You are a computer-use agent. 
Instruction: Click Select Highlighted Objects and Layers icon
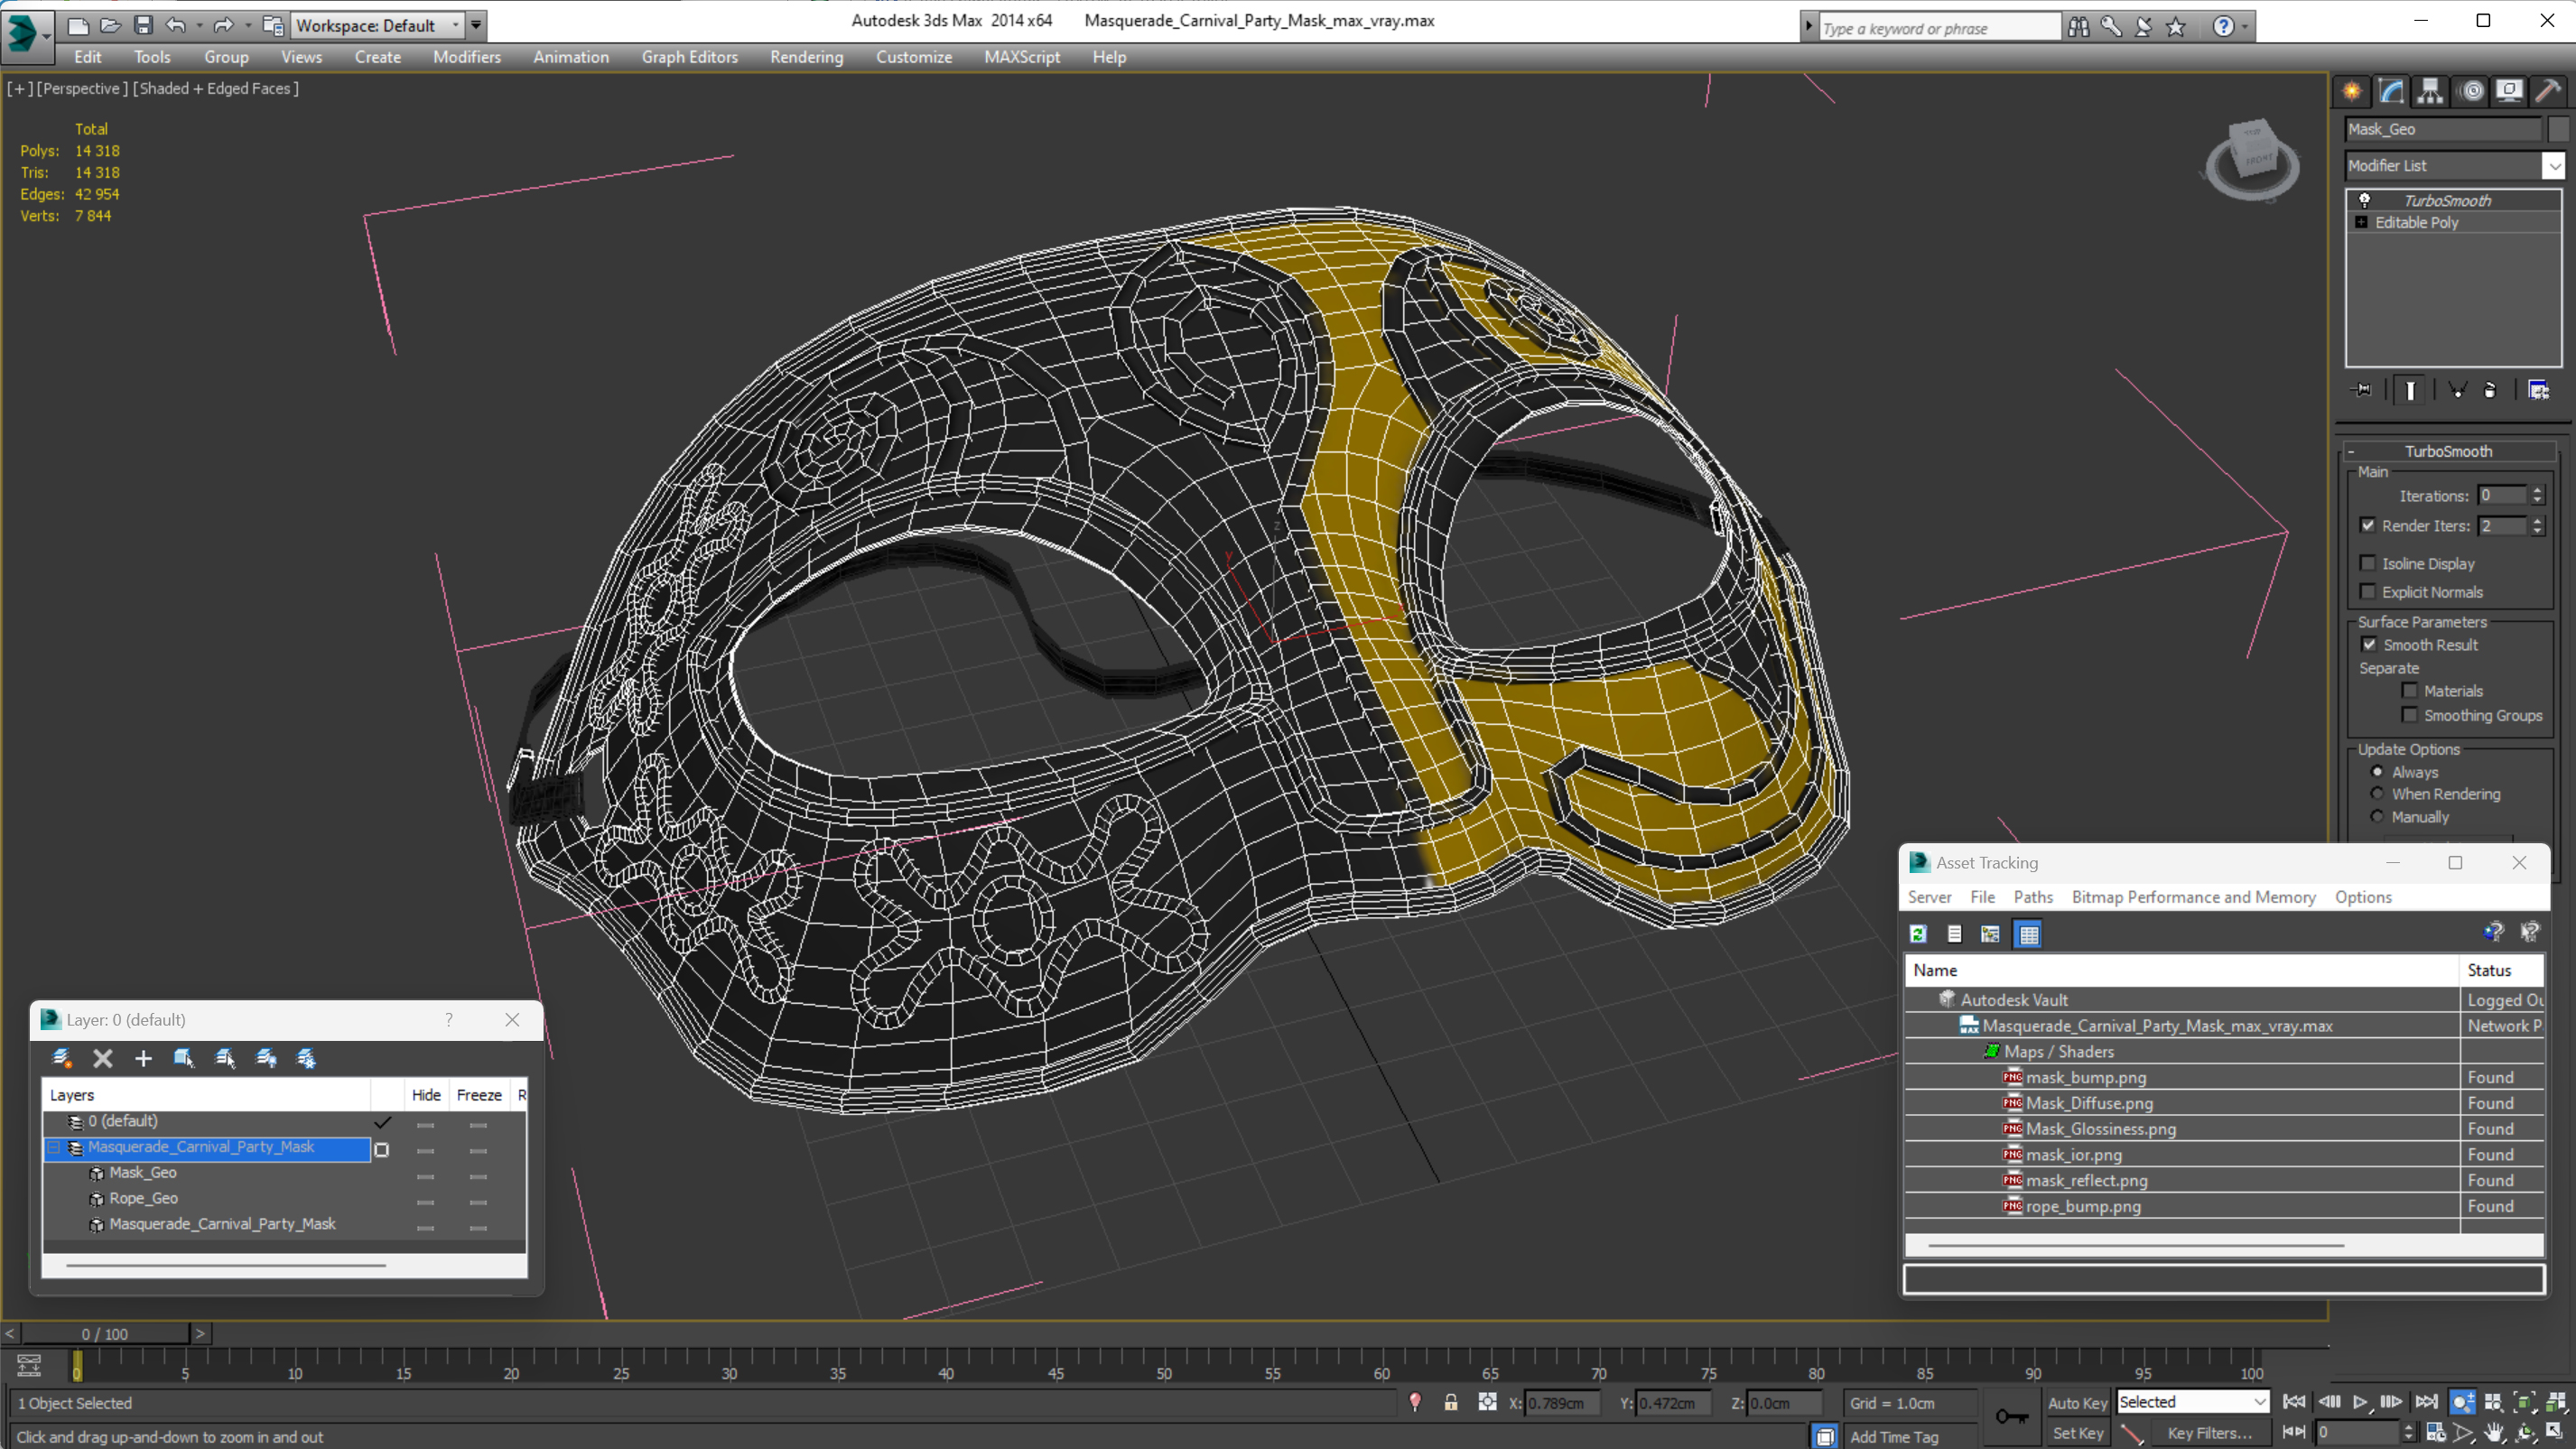pyautogui.click(x=184, y=1058)
